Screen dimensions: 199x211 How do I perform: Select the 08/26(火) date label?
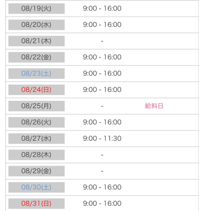(x=36, y=122)
